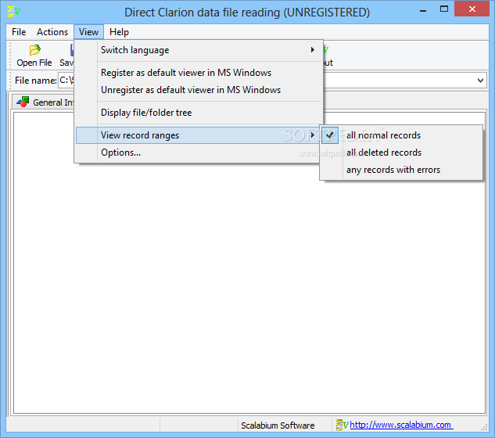
Task: Click the window resize grip in status bar
Action: tap(484, 428)
